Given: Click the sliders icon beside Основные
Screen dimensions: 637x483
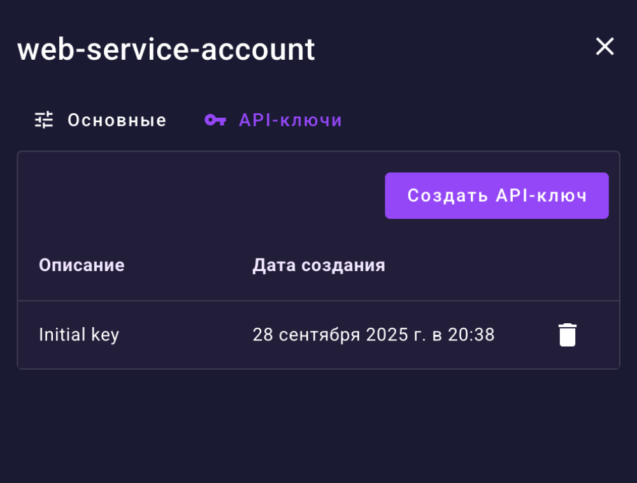Looking at the screenshot, I should [x=44, y=120].
